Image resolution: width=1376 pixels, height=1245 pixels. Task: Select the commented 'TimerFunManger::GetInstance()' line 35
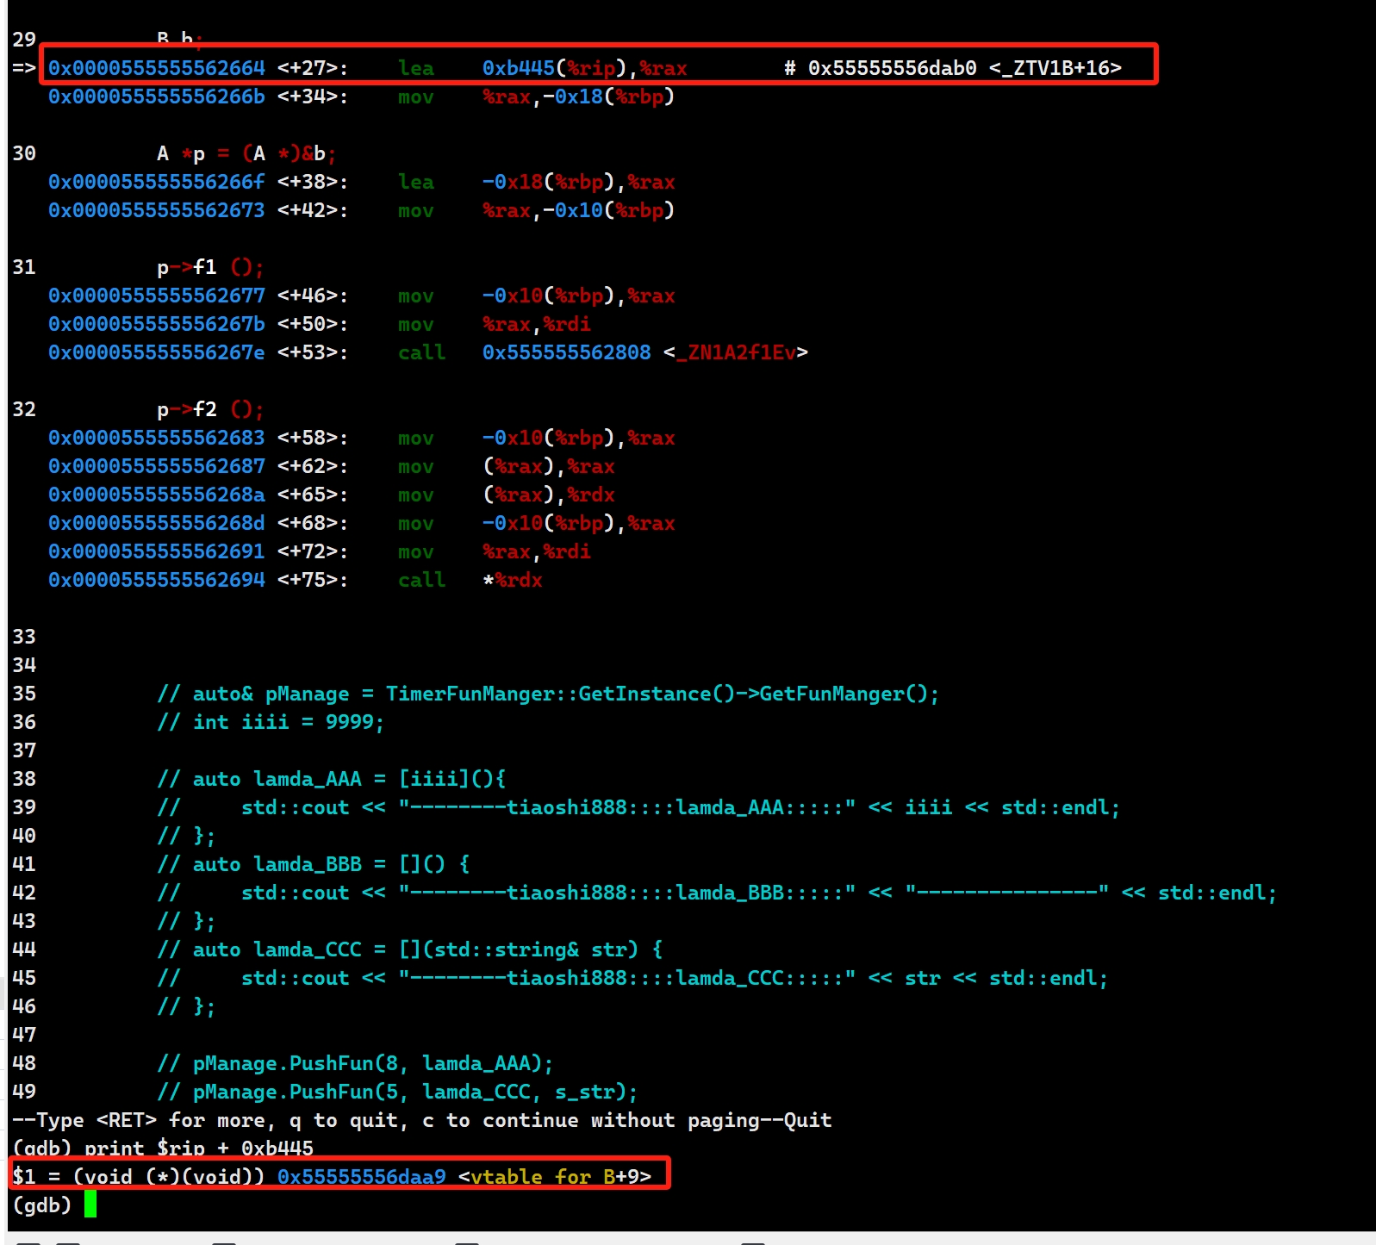pyautogui.click(x=548, y=694)
